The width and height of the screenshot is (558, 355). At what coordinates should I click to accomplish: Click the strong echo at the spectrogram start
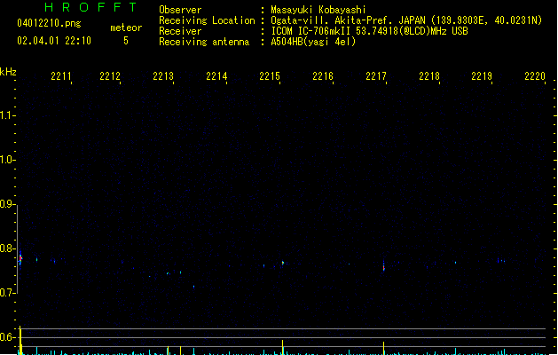point(20,257)
